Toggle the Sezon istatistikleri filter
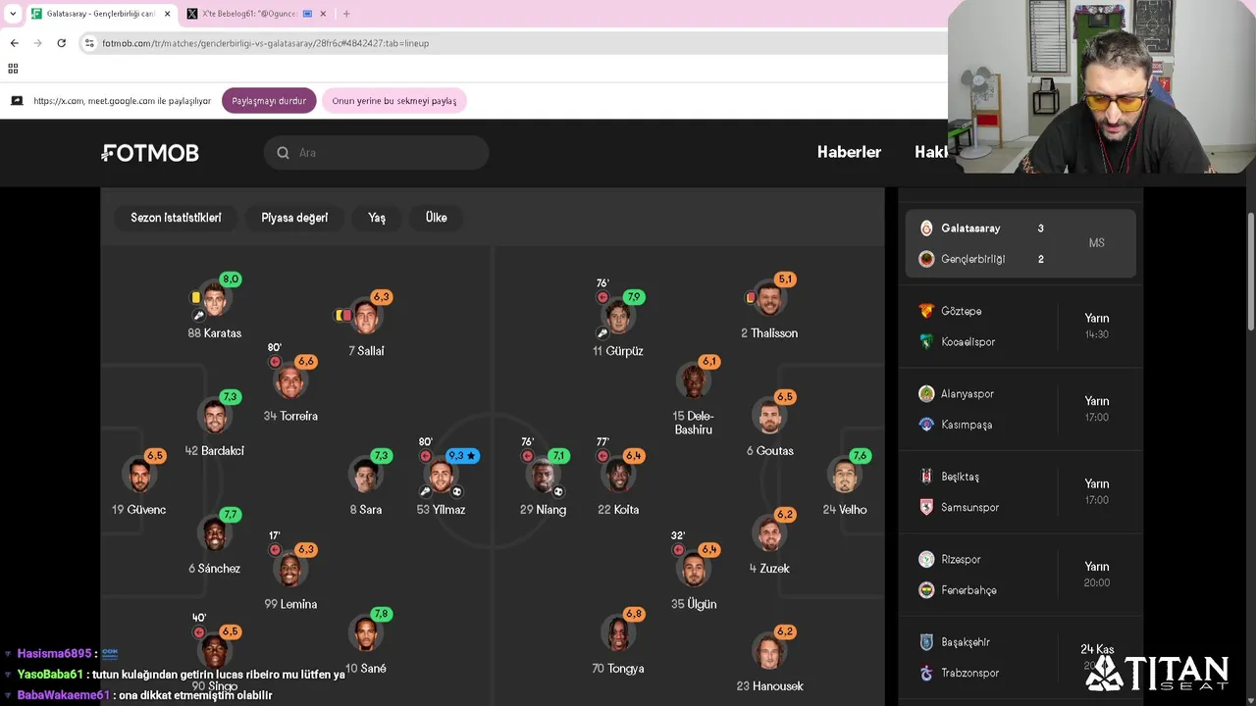The image size is (1256, 706). 176,218
